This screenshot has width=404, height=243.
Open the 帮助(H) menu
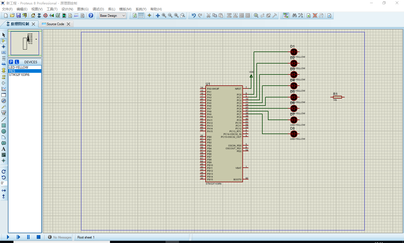[x=156, y=9]
